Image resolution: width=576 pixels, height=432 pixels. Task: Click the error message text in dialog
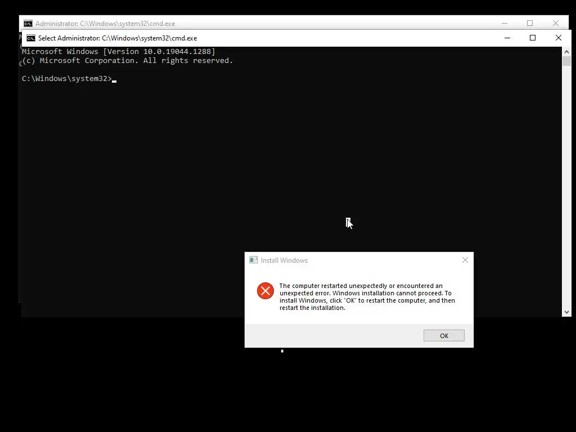[367, 297]
